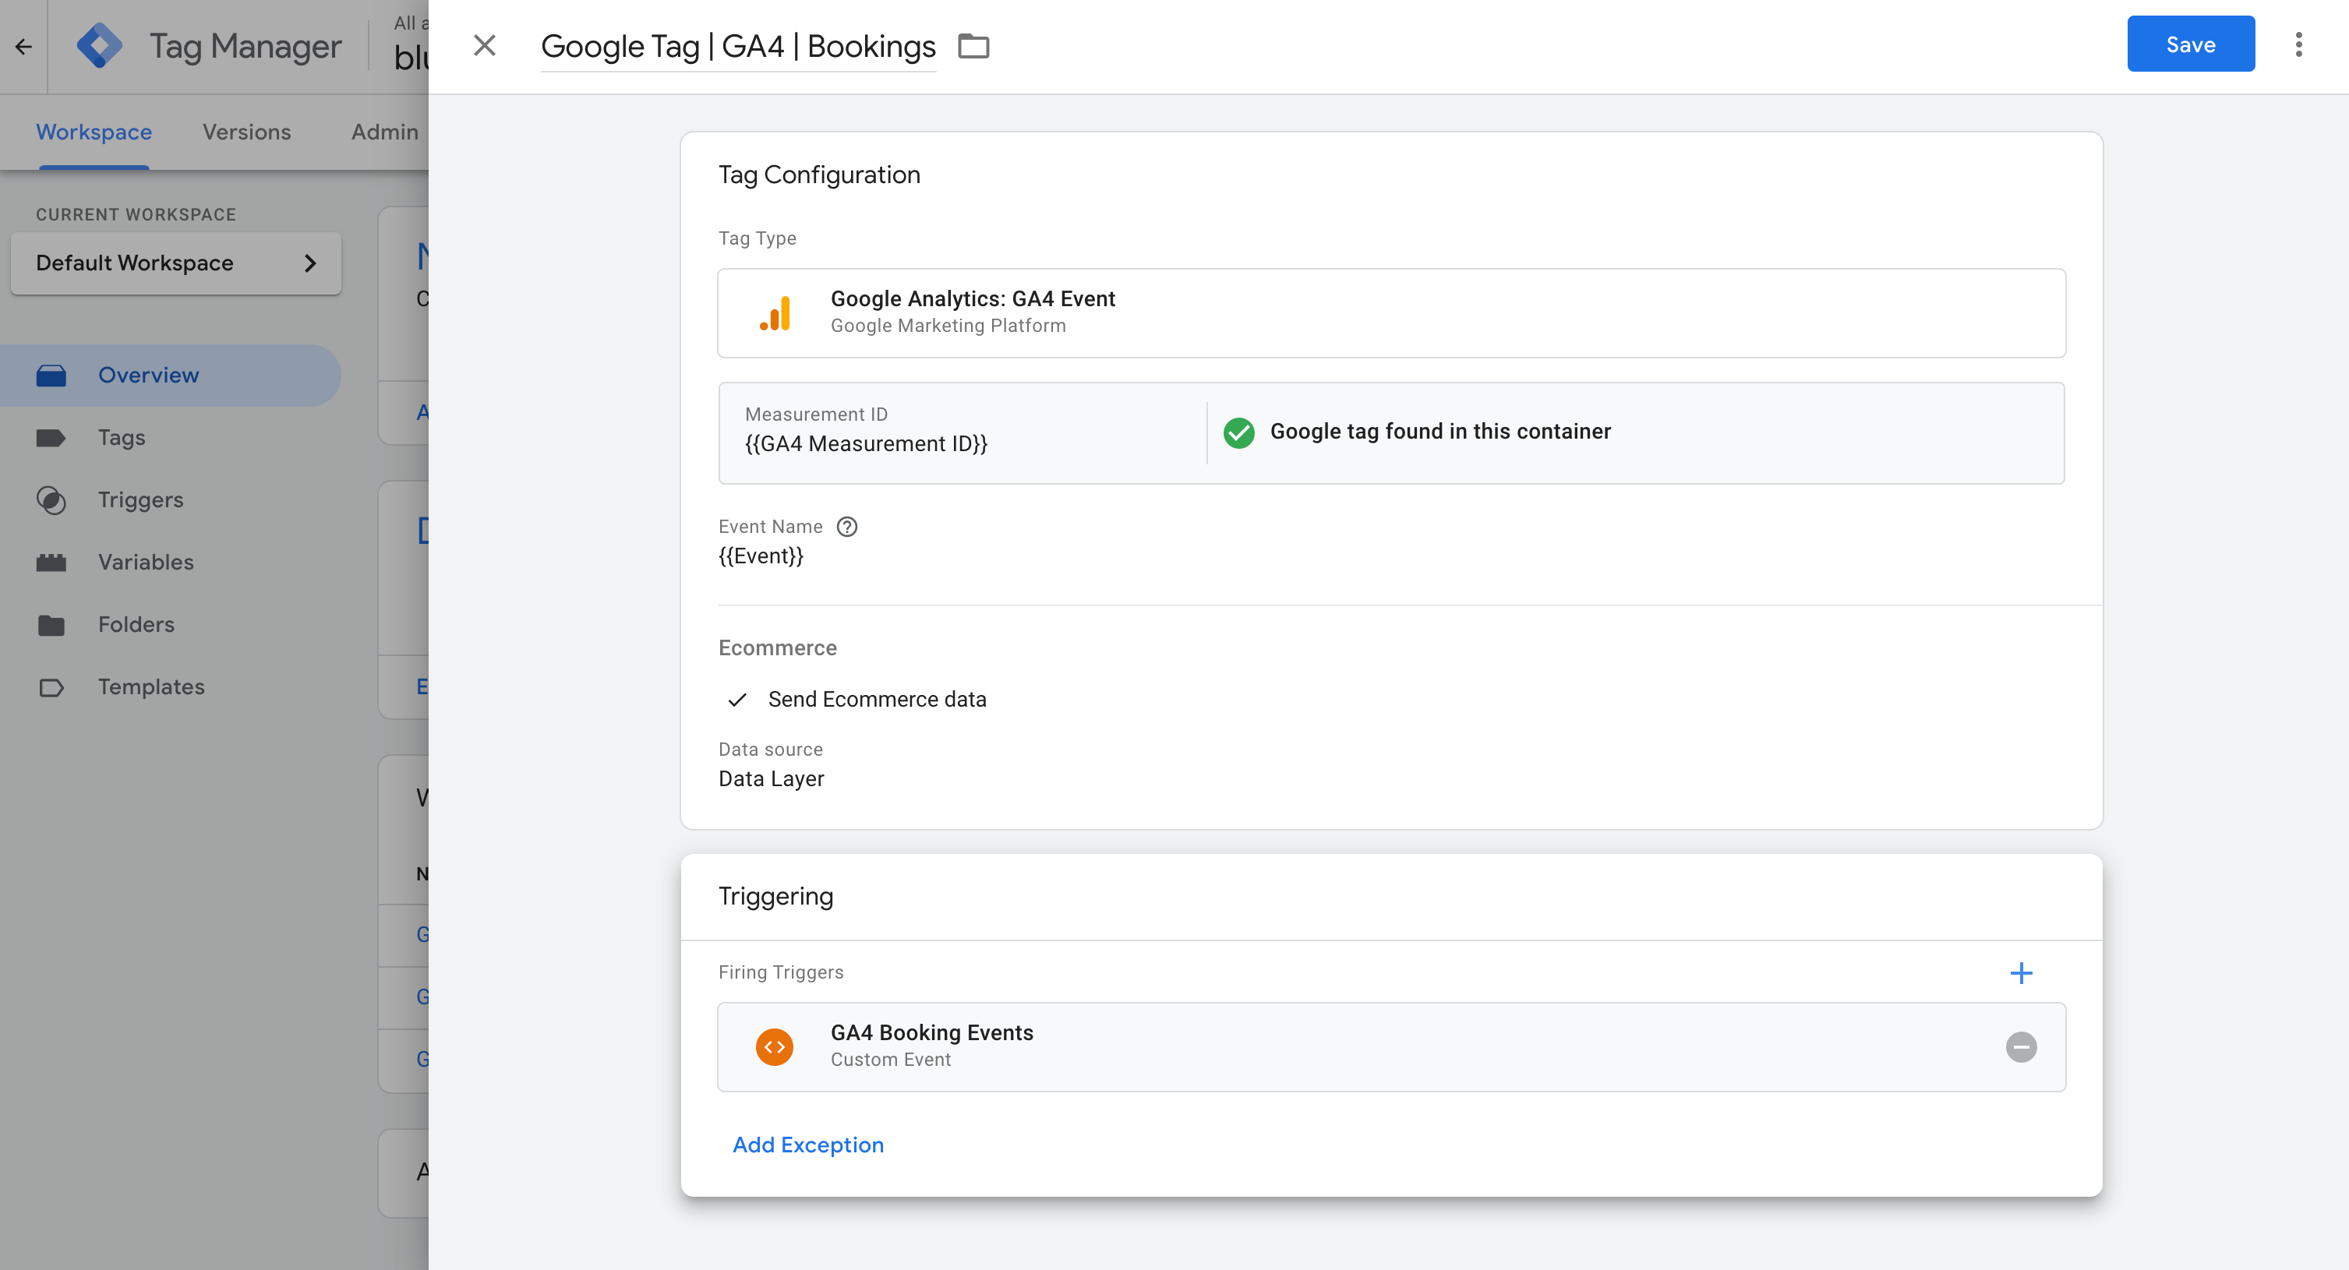Click the Templates outline icon in sidebar
This screenshot has width=2349, height=1270.
pyautogui.click(x=51, y=687)
